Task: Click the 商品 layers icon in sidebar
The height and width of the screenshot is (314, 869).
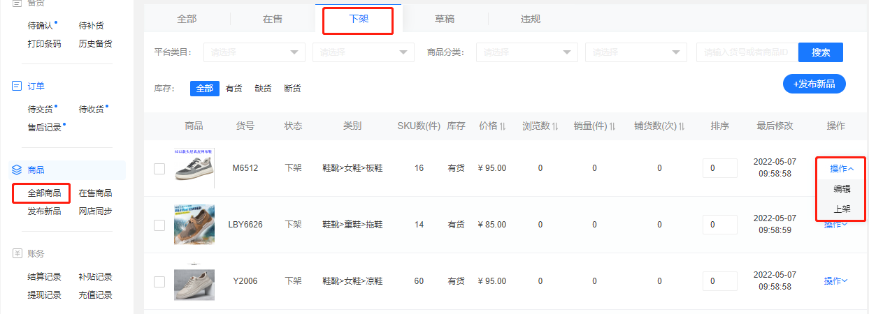Action: [17, 170]
